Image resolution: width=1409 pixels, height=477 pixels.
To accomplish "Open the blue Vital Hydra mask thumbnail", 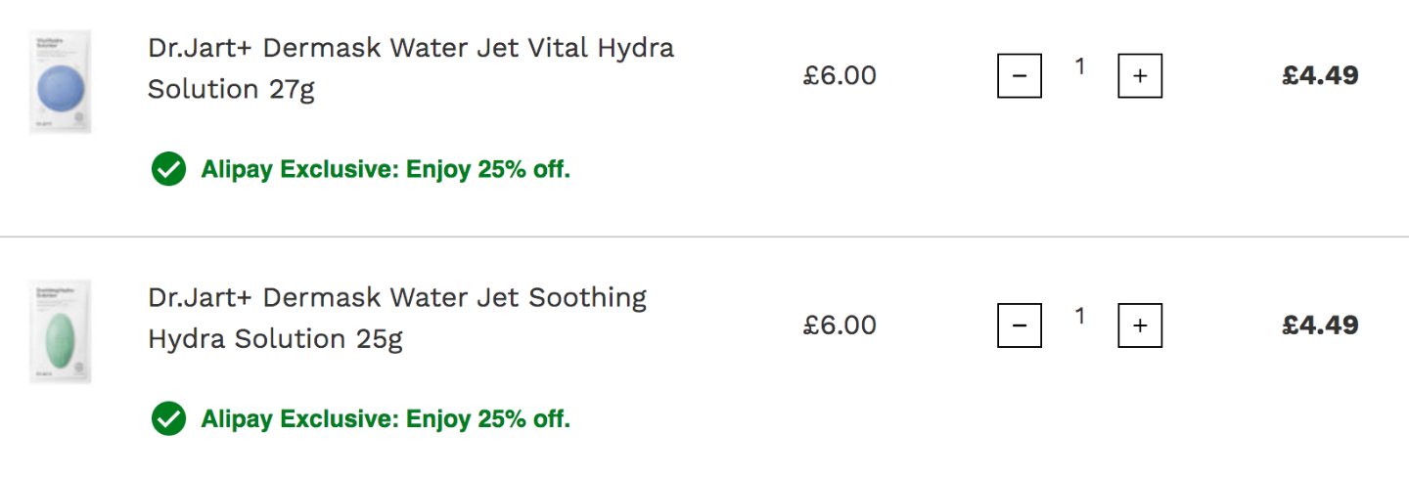I will [x=61, y=81].
